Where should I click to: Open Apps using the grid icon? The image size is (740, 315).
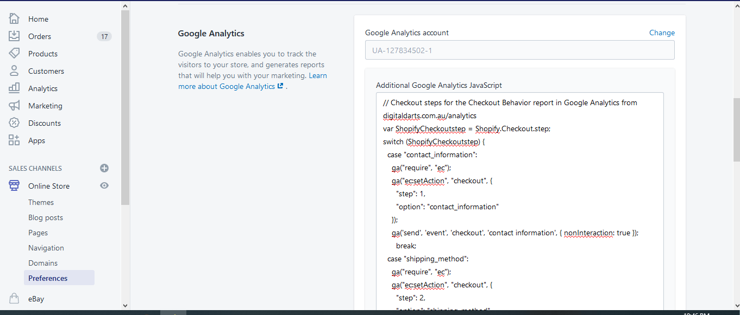pyautogui.click(x=14, y=140)
